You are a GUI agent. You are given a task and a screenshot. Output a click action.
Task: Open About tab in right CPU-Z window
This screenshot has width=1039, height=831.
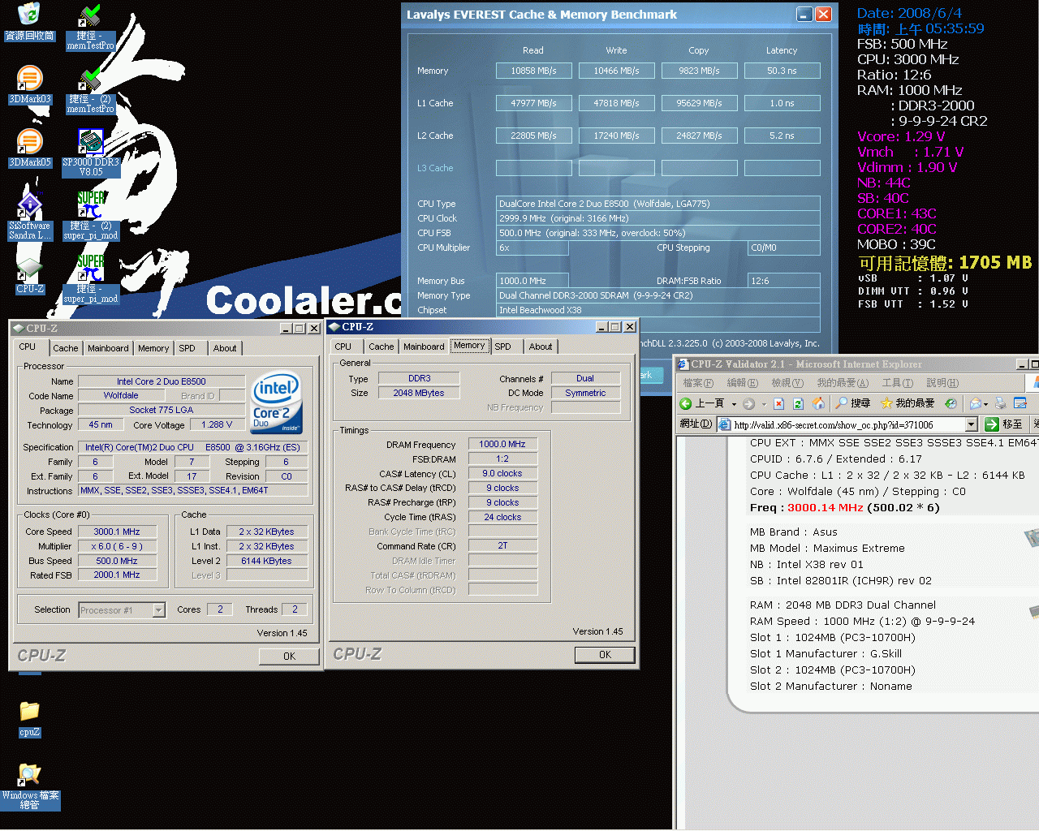(x=541, y=347)
